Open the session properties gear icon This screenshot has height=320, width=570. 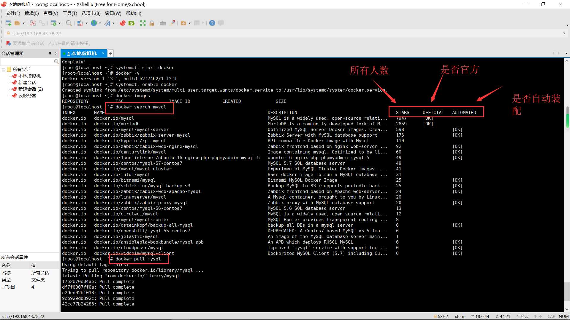[x=53, y=23]
